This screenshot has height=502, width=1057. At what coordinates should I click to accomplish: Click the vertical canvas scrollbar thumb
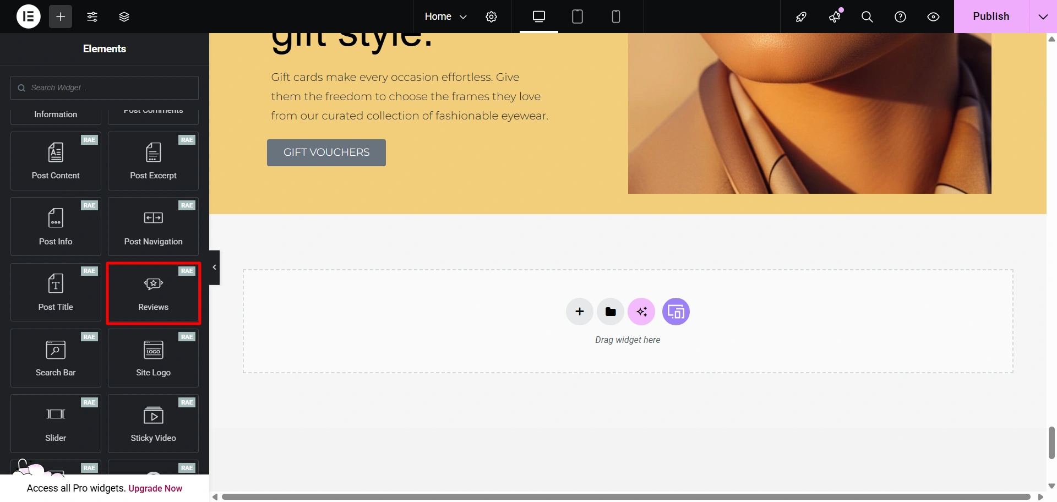1051,443
